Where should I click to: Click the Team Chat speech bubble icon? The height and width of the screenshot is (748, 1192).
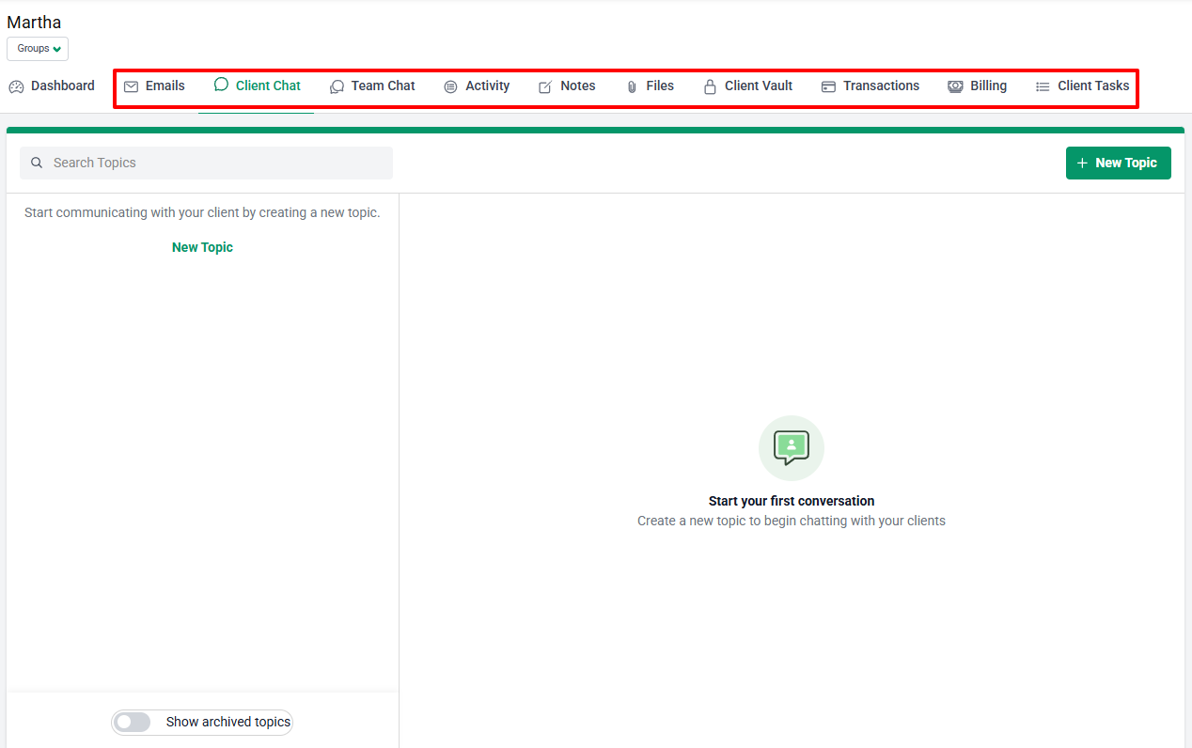coord(337,86)
